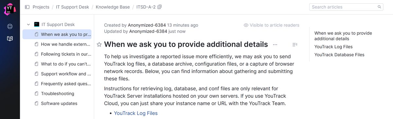Screen dimensions: 393x119
Task: Open the YouTrack logo home icon
Action: [x=10, y=8]
